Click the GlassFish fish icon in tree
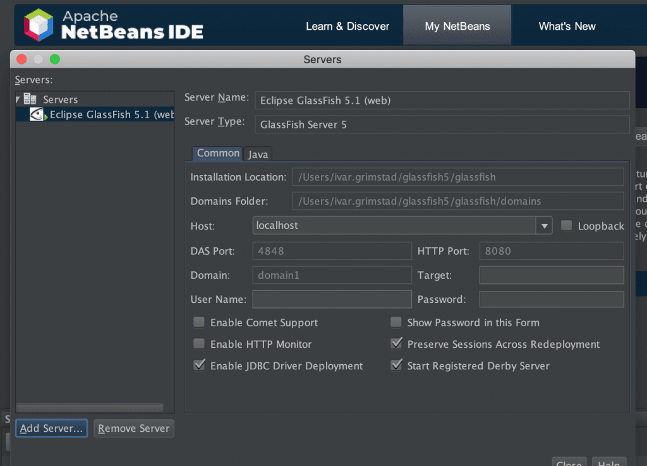Viewport: 647px width, 466px height. click(37, 114)
